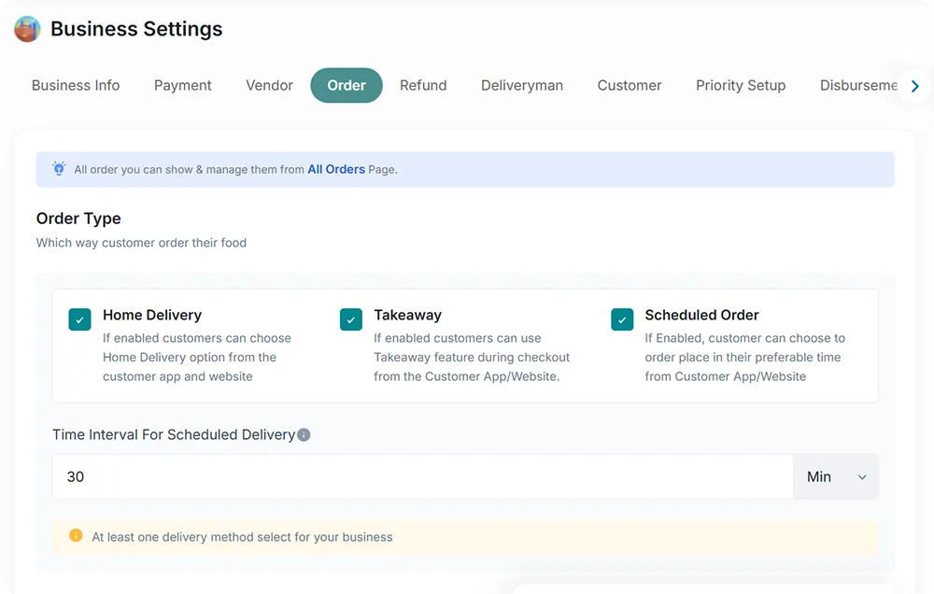Go to the Priority Setup tab
Image resolution: width=934 pixels, height=594 pixels.
point(741,85)
